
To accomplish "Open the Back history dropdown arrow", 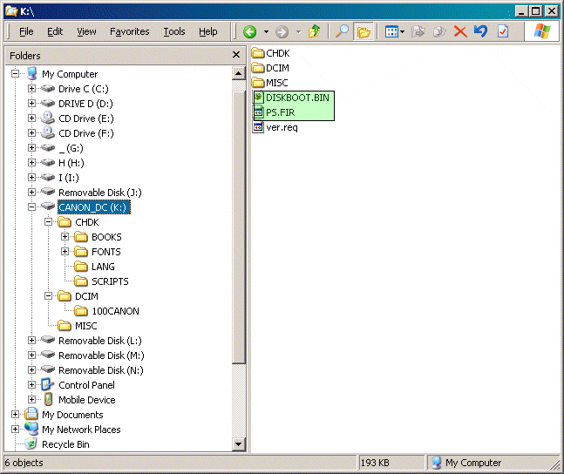I will pos(266,31).
